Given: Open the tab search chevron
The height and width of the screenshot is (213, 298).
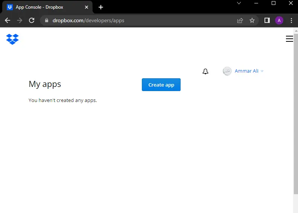Looking at the screenshot, I should (x=239, y=3).
